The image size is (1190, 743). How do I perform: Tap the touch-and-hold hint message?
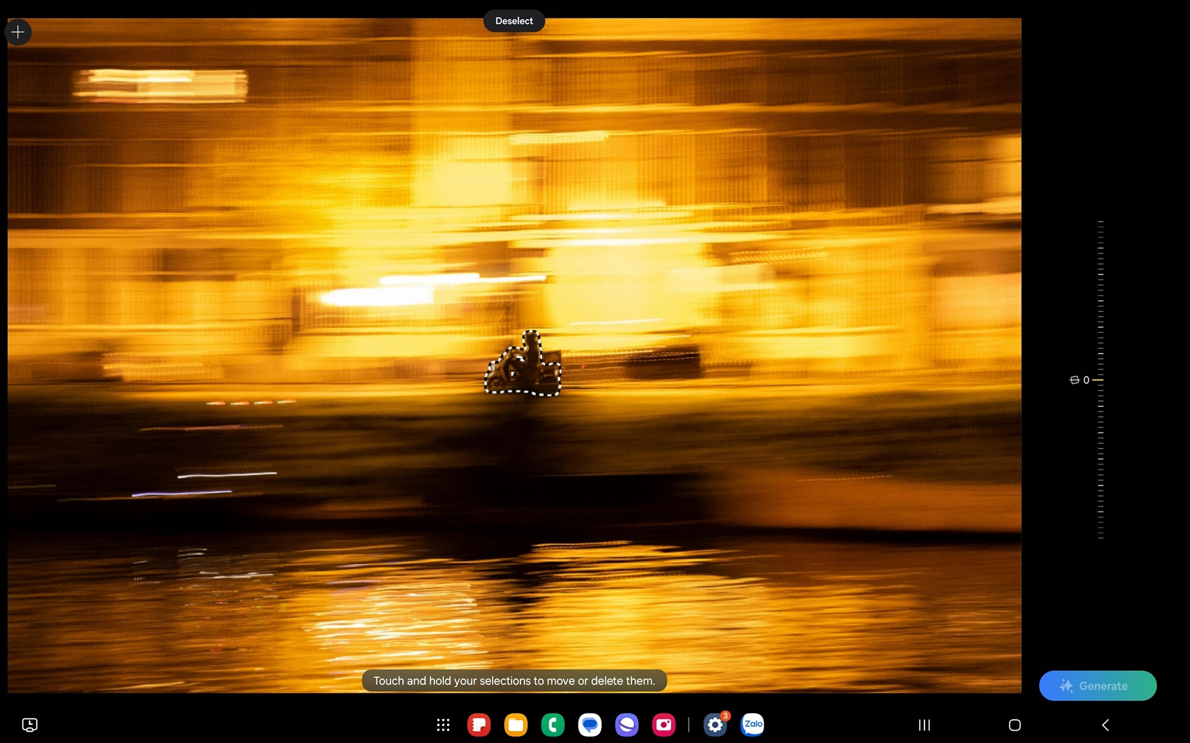pos(514,681)
